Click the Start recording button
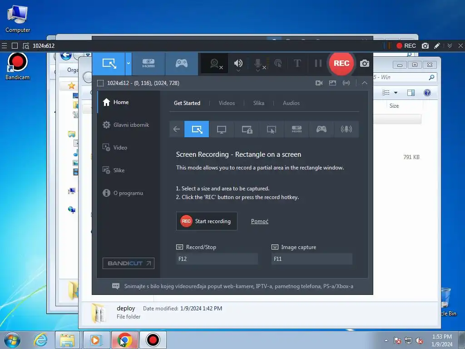This screenshot has width=465, height=349. point(207,221)
